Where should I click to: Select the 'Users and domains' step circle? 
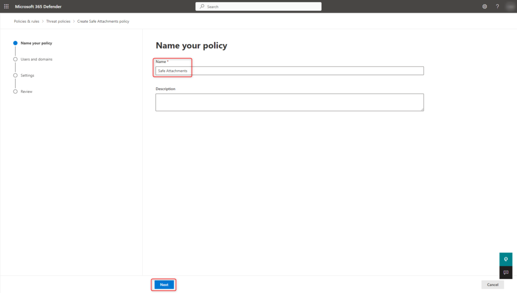(15, 59)
